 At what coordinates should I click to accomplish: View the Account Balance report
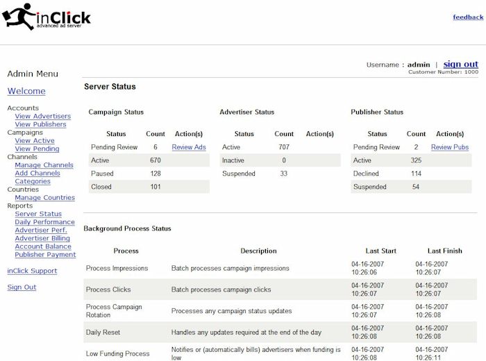tap(43, 246)
